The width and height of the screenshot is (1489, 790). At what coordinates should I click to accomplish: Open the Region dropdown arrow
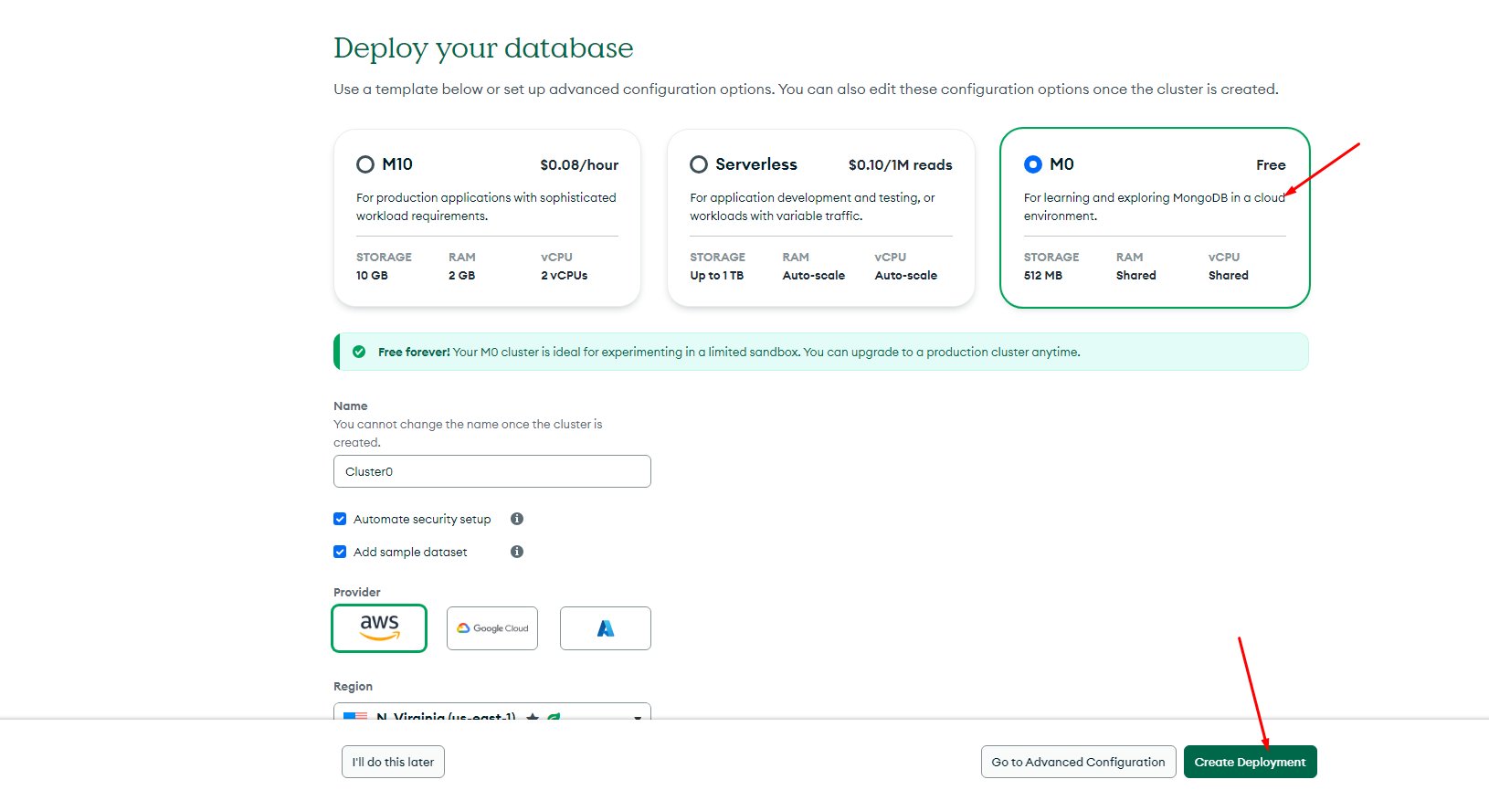(638, 718)
